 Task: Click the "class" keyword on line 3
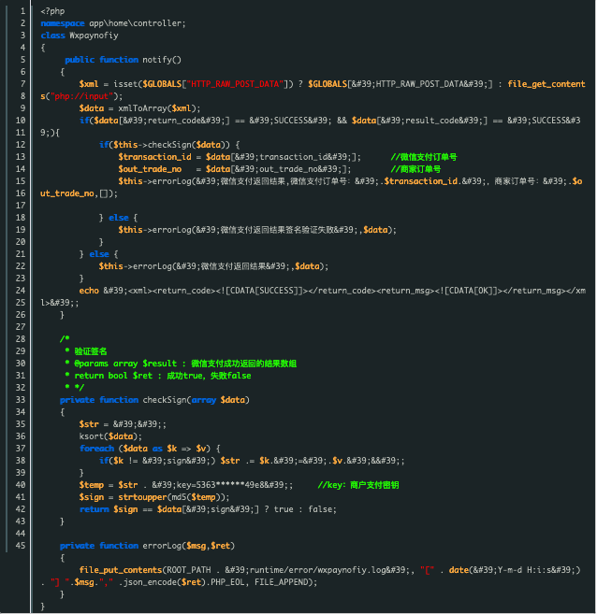coord(52,36)
